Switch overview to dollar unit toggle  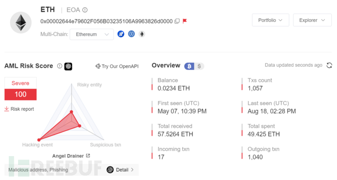coord(199,66)
